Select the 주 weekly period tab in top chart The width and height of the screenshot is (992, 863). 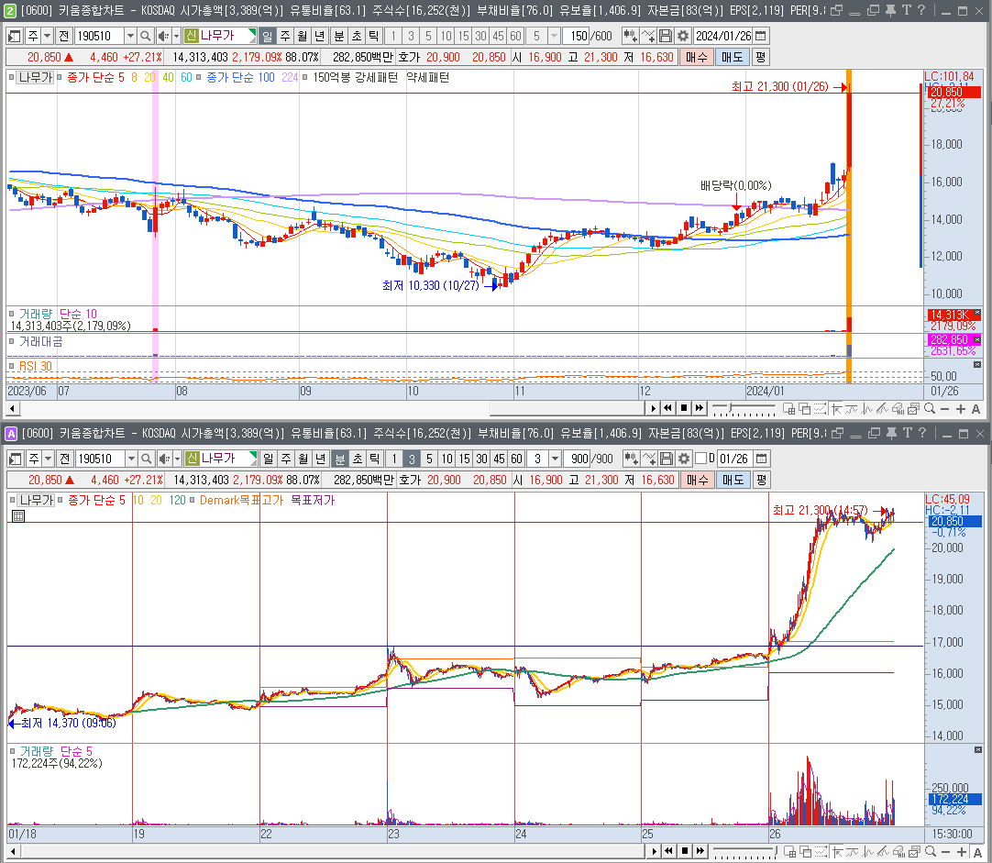pyautogui.click(x=285, y=36)
